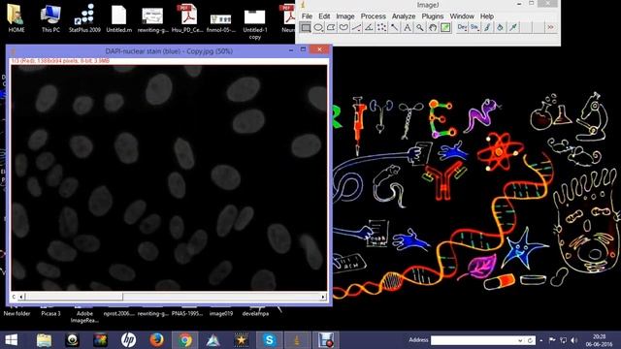This screenshot has width=621, height=349.
Task: Click the Address bar refresh button
Action: [x=530, y=340]
